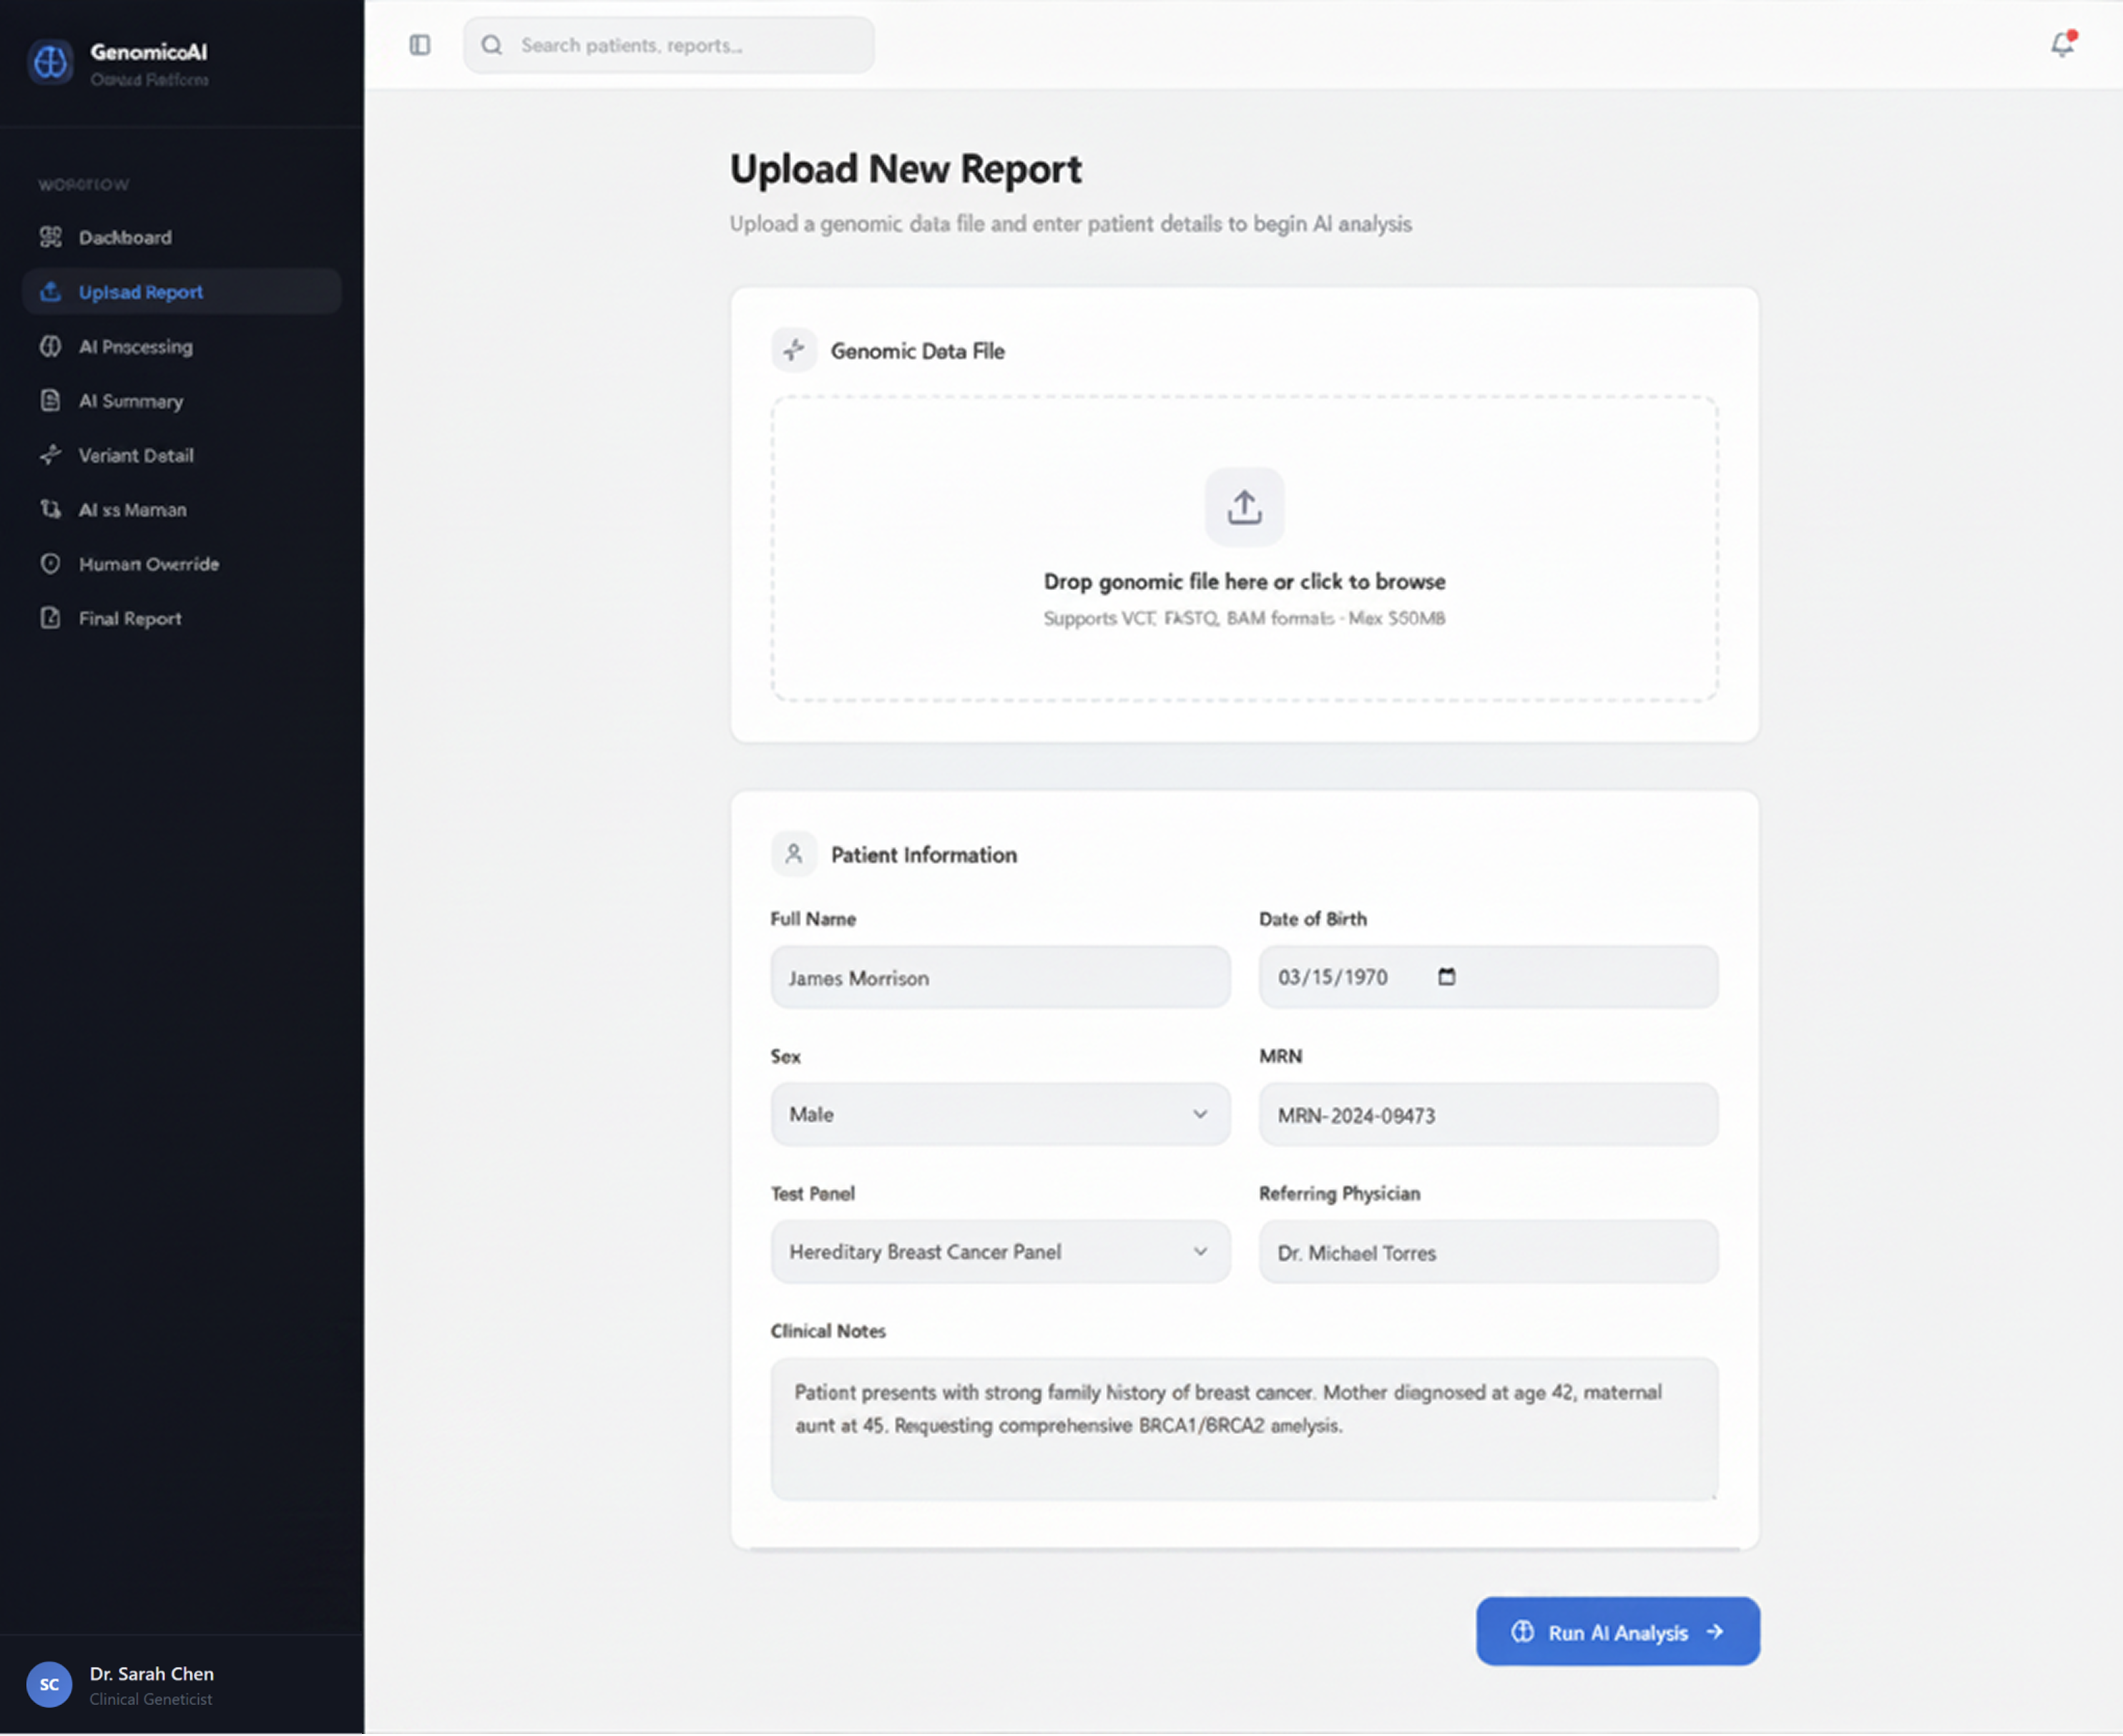The width and height of the screenshot is (2123, 1736).
Task: Click the AI Summary document icon
Action: 51,400
